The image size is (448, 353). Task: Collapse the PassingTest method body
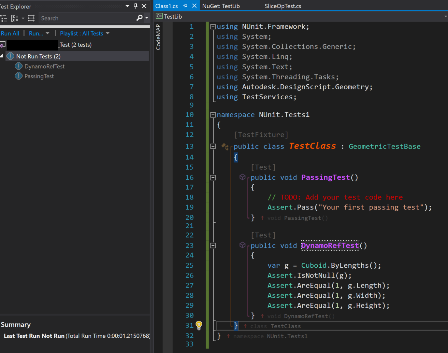click(213, 177)
